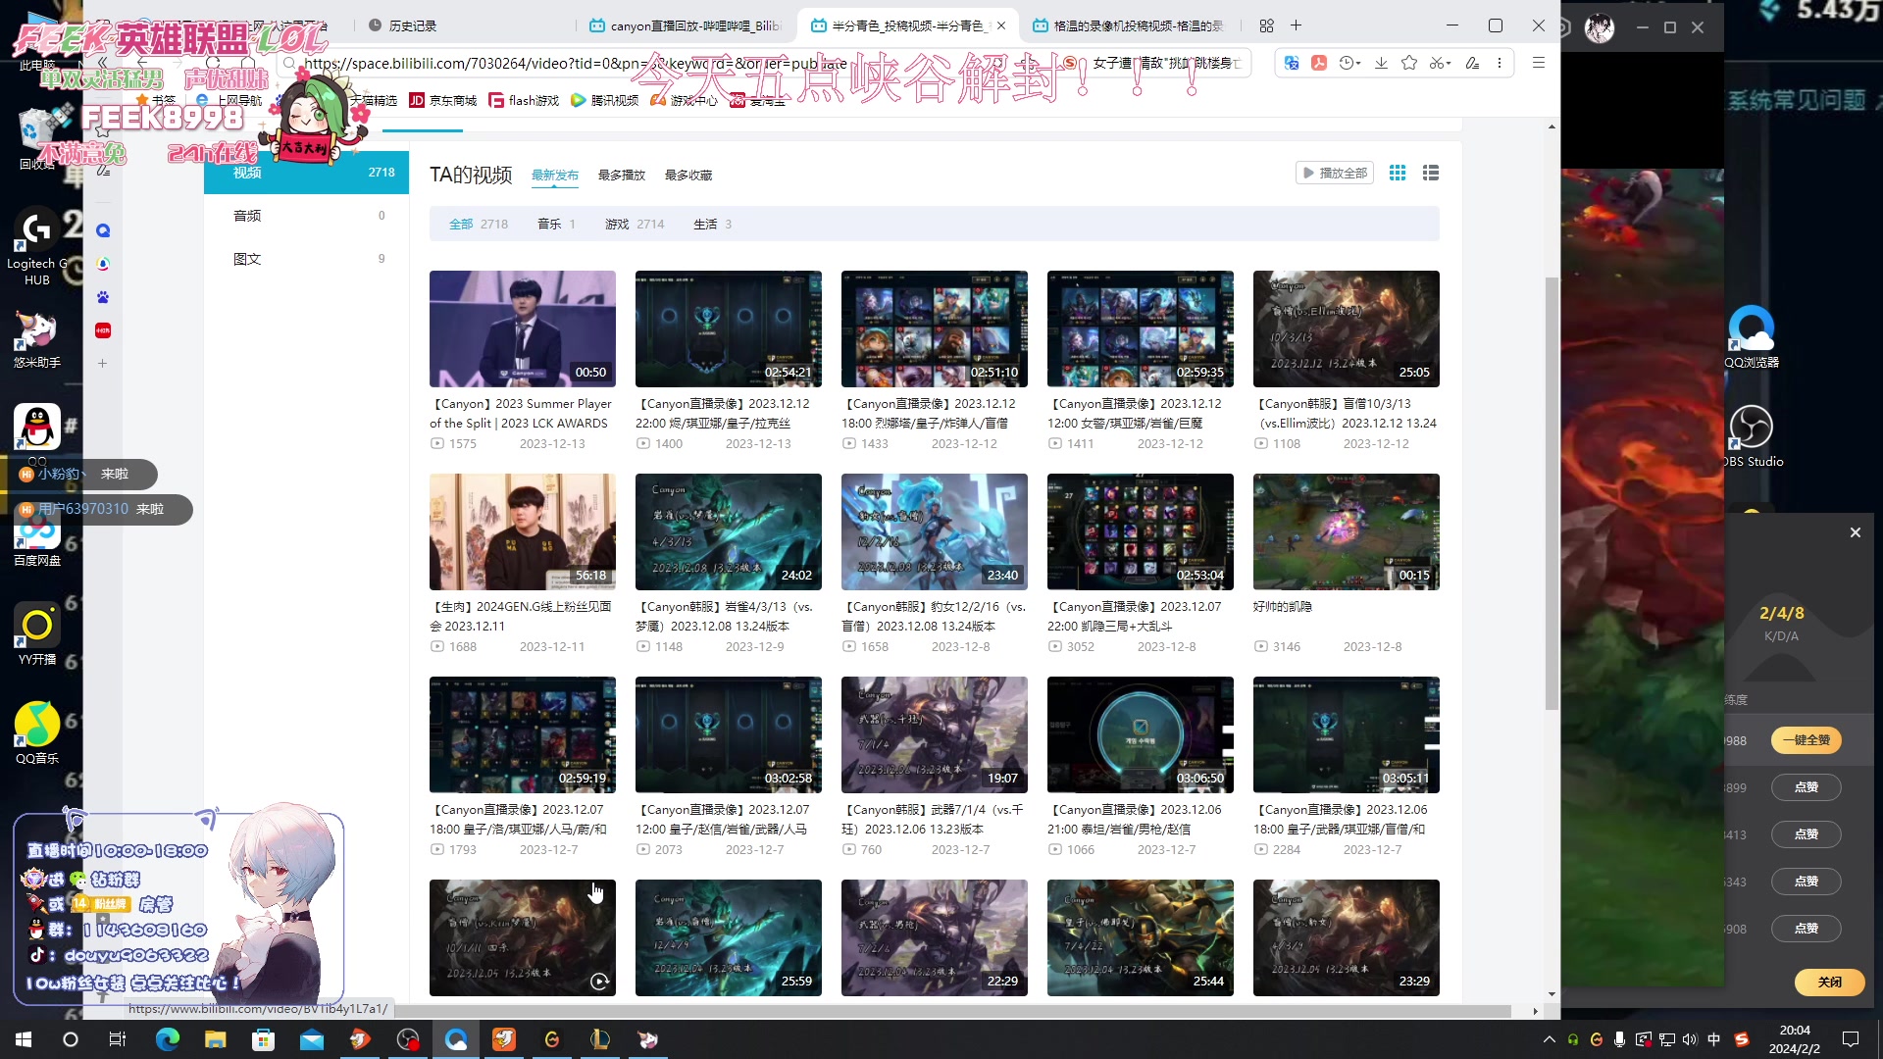The height and width of the screenshot is (1059, 1883).
Task: Open a new browser tab with plus
Action: 1296,25
